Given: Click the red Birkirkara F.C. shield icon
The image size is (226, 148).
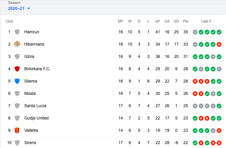Looking at the screenshot, I should click(17, 69).
